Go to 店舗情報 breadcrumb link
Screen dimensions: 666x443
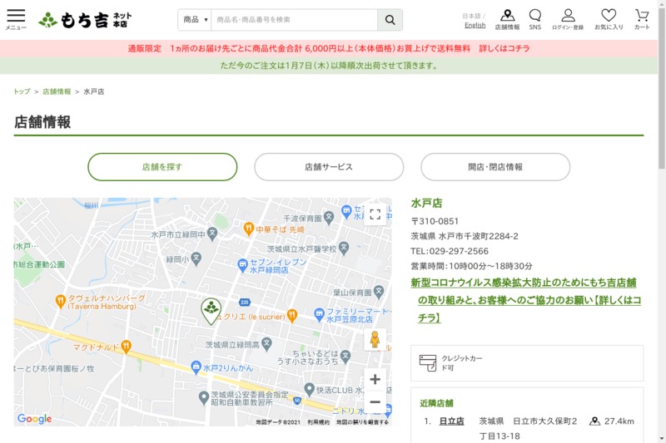[x=57, y=91]
